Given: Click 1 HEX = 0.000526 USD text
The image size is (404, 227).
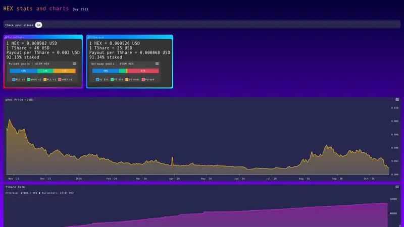Looking at the screenshot, I should 115,43.
